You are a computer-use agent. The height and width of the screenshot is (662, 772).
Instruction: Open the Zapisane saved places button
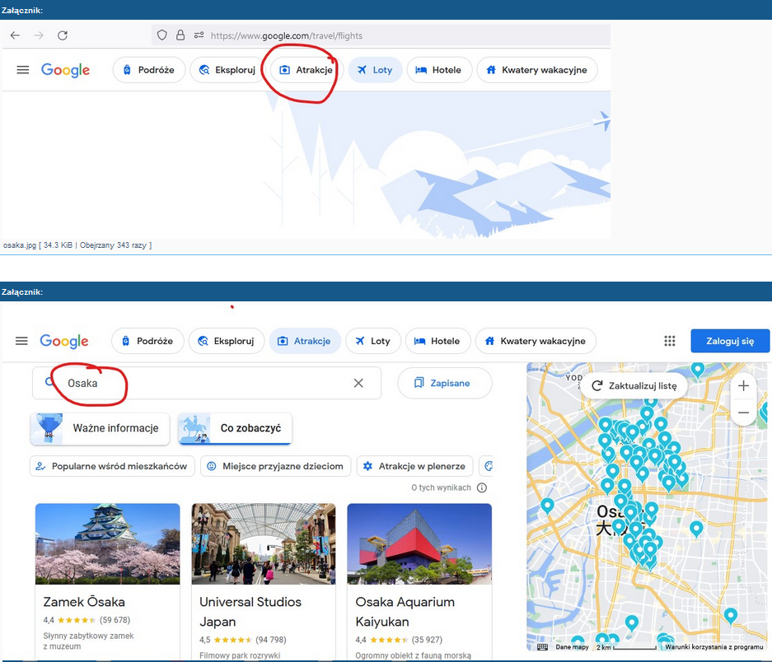[x=445, y=383]
